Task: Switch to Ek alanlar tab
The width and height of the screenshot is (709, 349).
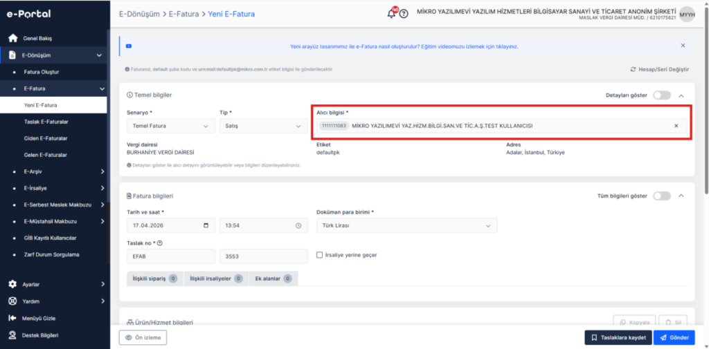Action: pyautogui.click(x=273, y=279)
